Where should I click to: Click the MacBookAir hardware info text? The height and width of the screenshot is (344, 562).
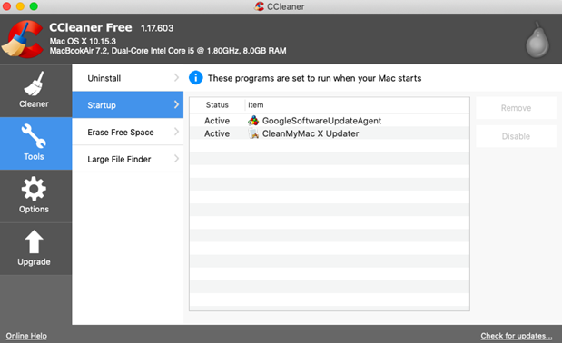168,51
